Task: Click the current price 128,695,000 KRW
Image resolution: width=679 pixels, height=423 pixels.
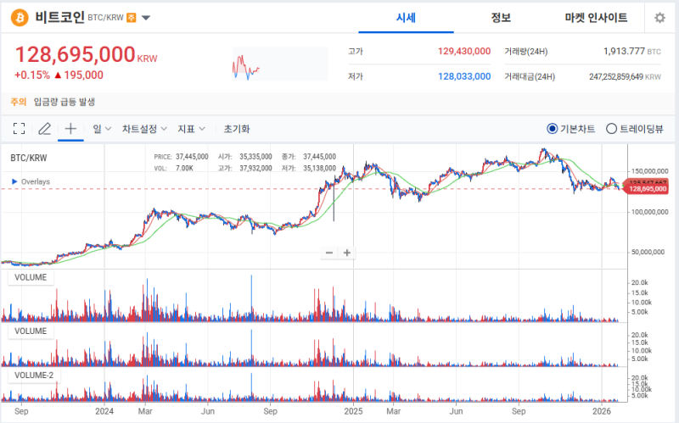Action: tap(87, 55)
